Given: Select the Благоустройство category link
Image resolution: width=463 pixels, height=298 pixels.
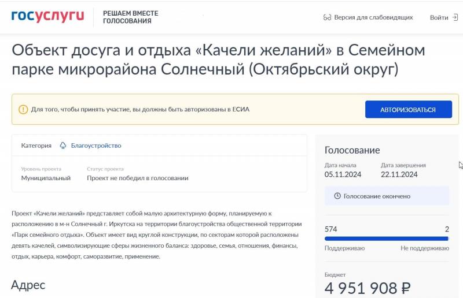Looking at the screenshot, I should coord(96,146).
